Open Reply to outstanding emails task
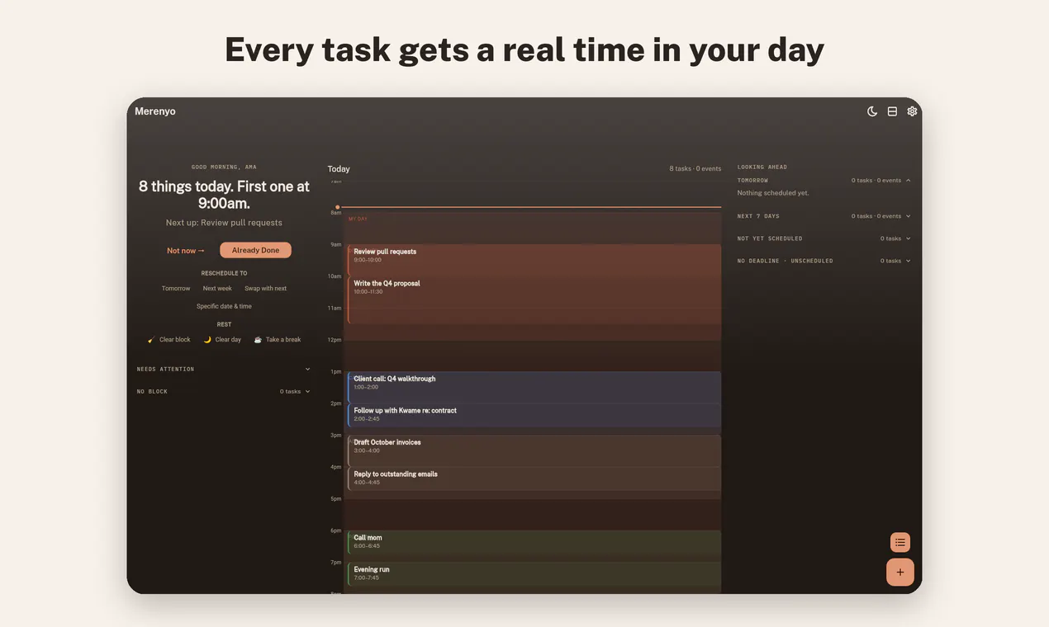The image size is (1049, 627). click(x=534, y=478)
